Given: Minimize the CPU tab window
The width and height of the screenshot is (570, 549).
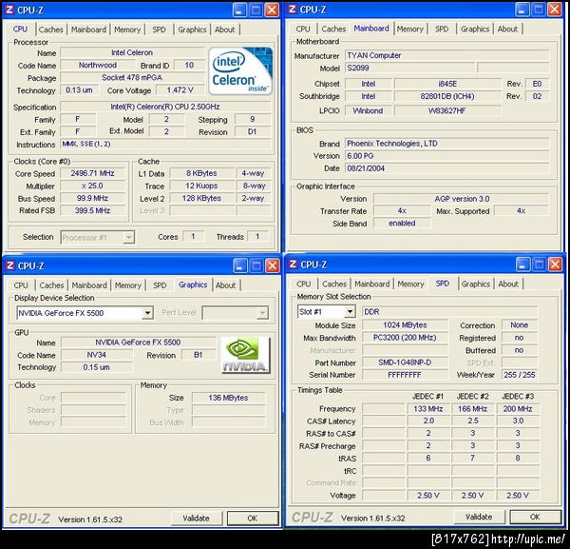Looking at the screenshot, I should coord(239,10).
